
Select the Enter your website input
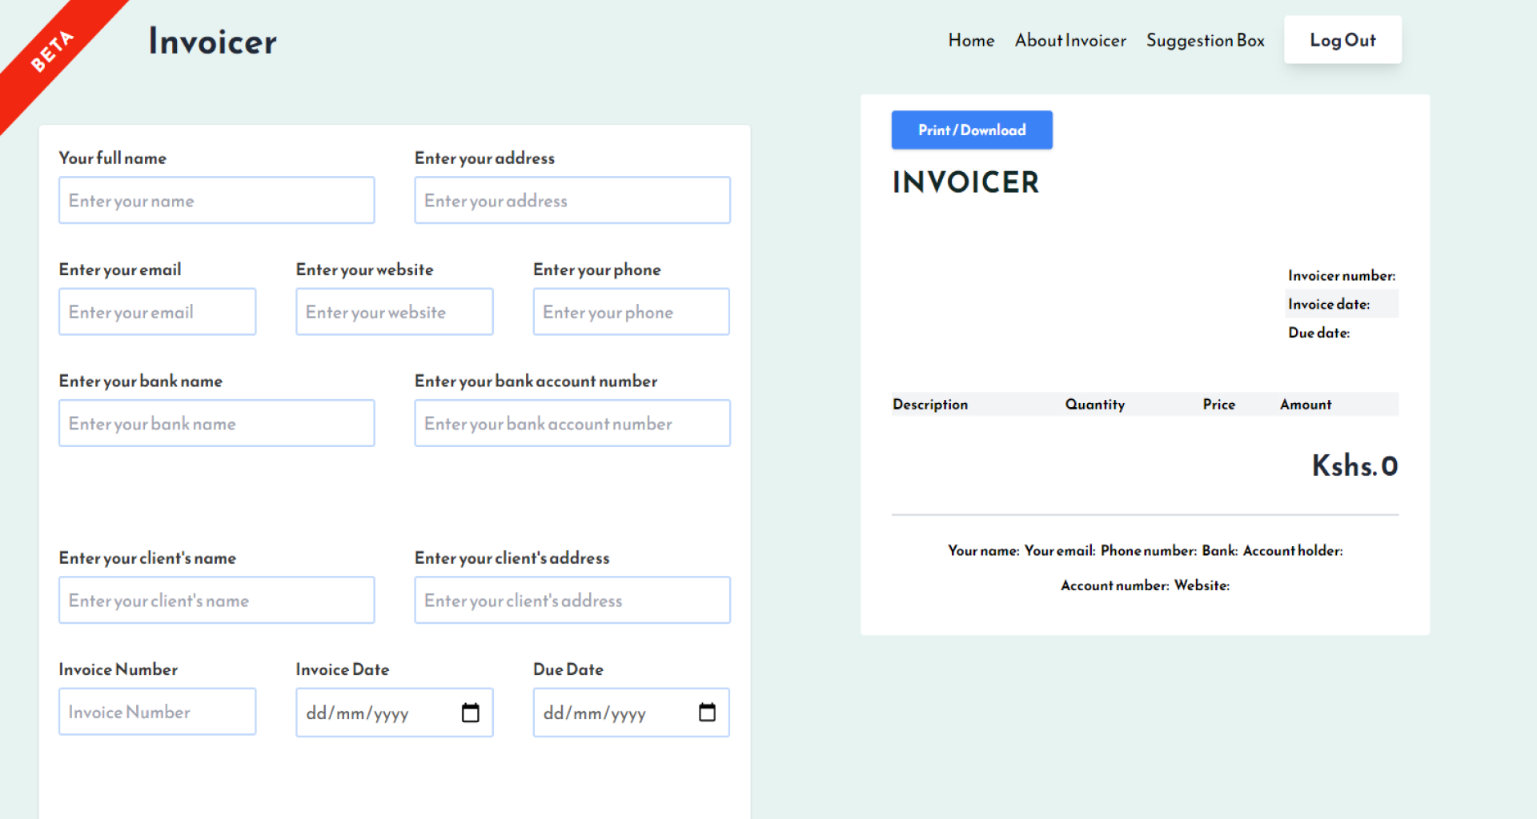394,311
